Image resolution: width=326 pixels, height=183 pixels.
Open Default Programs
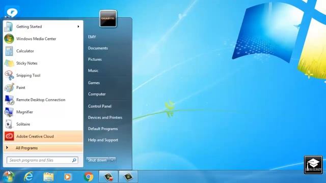[103, 129]
